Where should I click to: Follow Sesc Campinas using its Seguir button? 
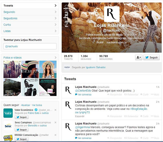(22, 130)
